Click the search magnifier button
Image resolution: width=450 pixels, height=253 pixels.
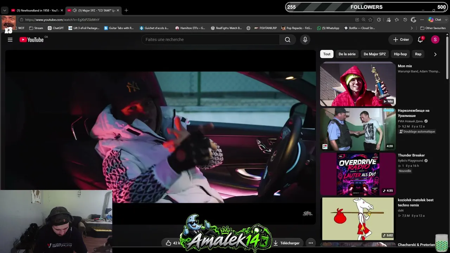288,40
